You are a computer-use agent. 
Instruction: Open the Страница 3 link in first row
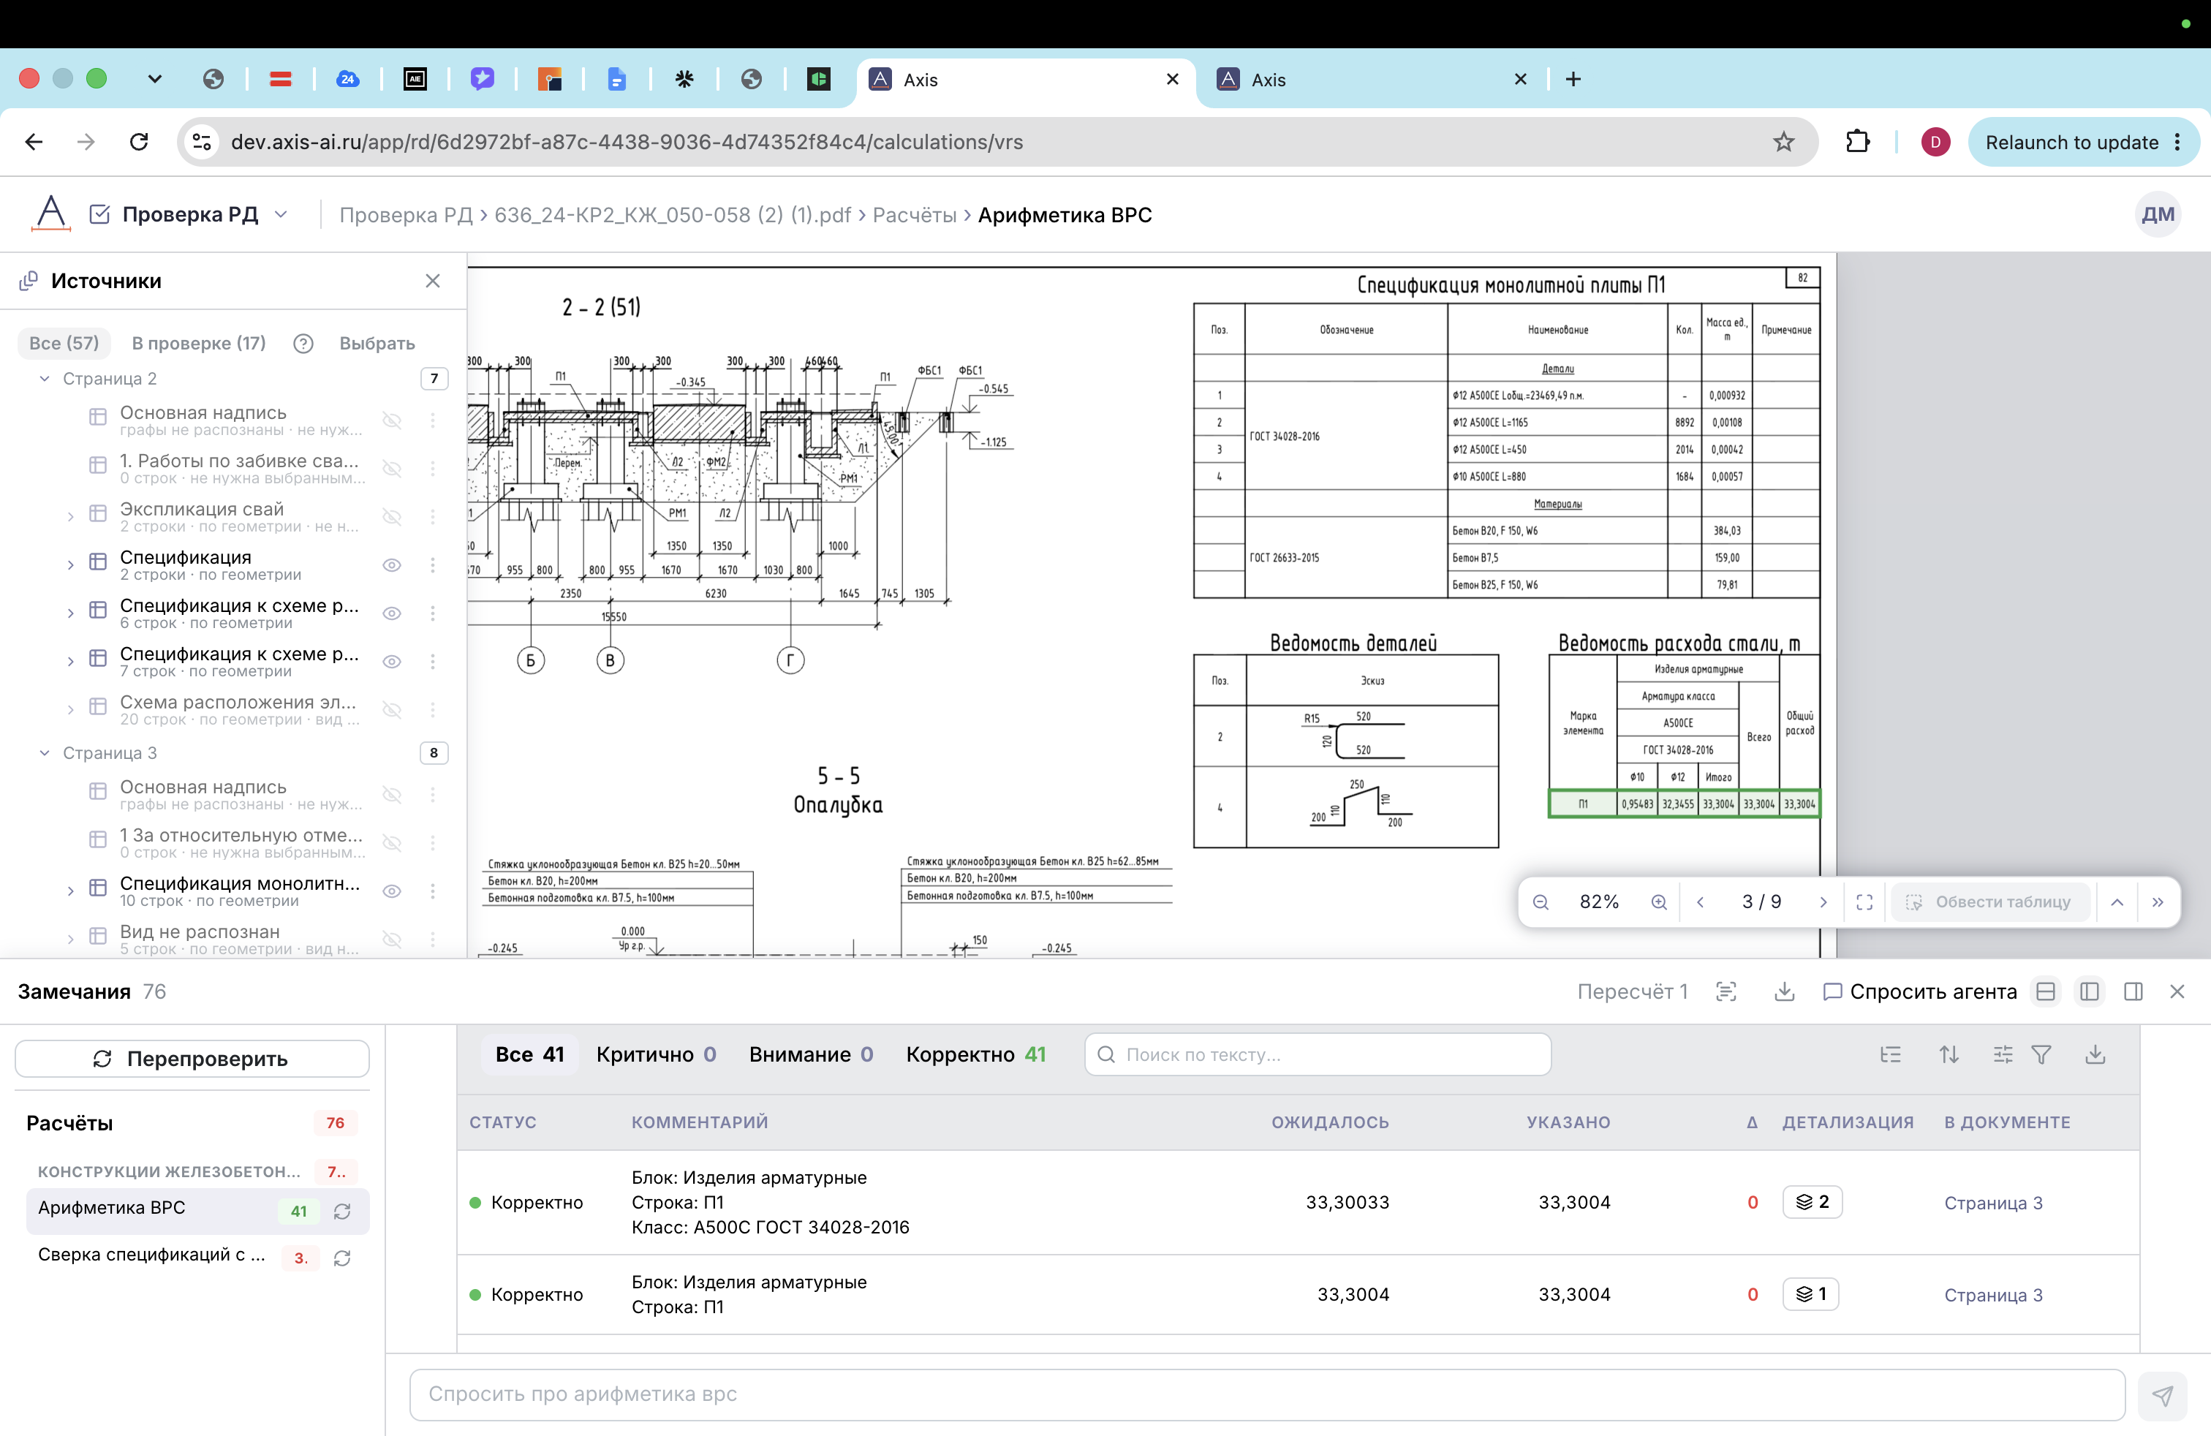click(1992, 1203)
